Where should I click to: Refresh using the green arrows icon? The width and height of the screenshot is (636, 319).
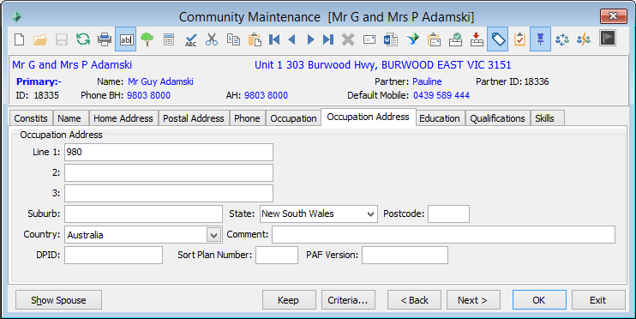[x=83, y=39]
